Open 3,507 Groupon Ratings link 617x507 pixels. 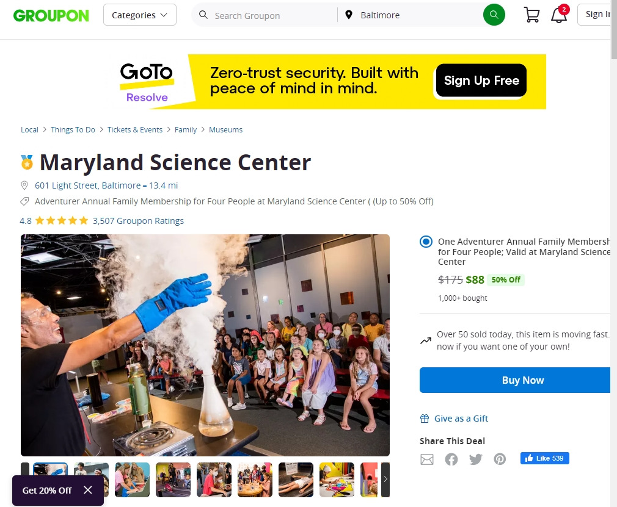[138, 221]
